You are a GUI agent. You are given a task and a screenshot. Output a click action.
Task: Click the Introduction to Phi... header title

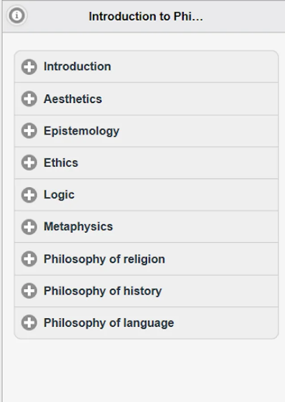[x=146, y=17]
